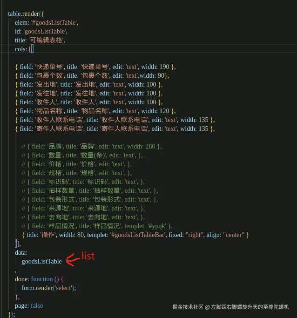Click the 收件人联系电话 column line
297x318 pixels.
[115, 120]
